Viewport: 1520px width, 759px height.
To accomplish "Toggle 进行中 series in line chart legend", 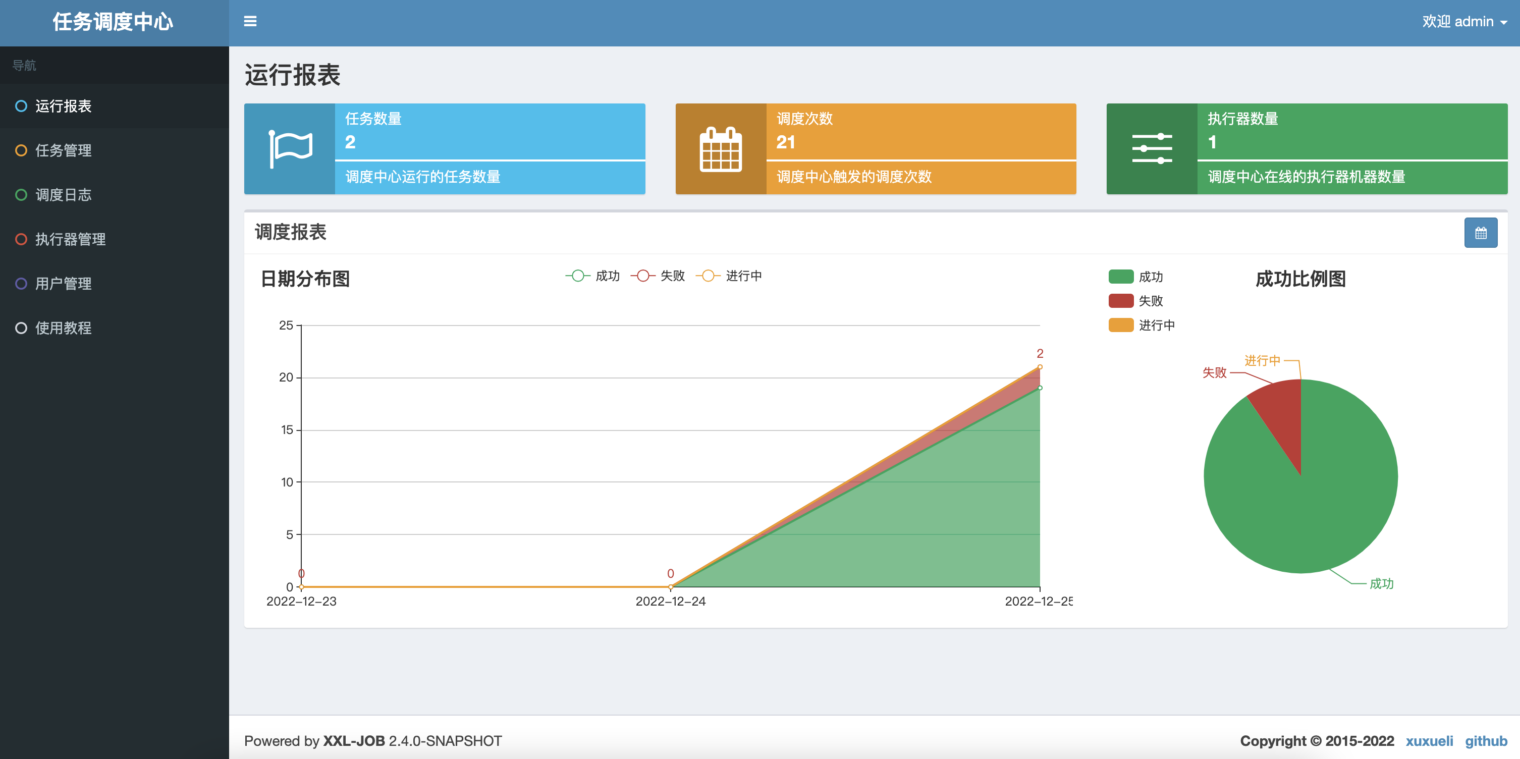I will 728,276.
